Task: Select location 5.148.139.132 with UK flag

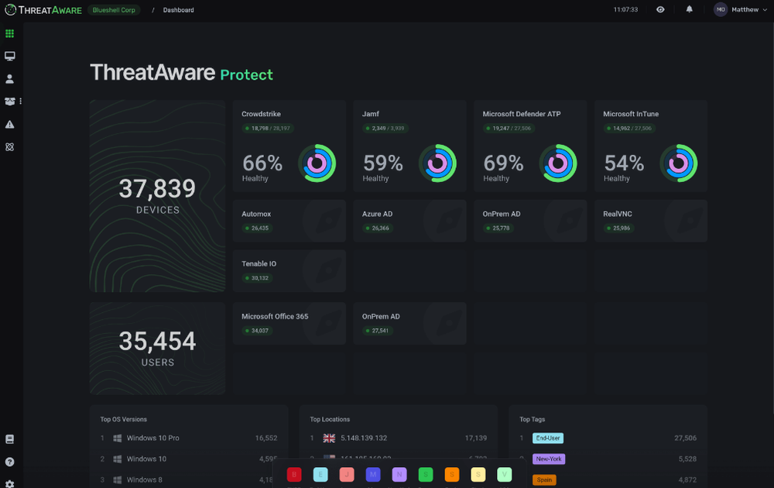Action: coord(398,438)
